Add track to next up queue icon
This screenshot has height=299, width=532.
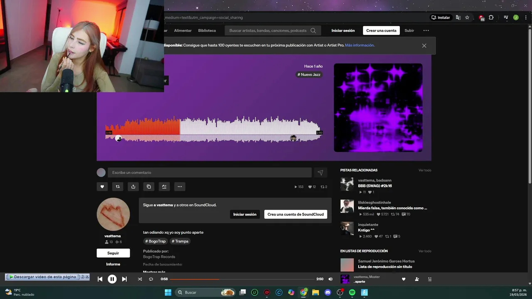point(164,187)
